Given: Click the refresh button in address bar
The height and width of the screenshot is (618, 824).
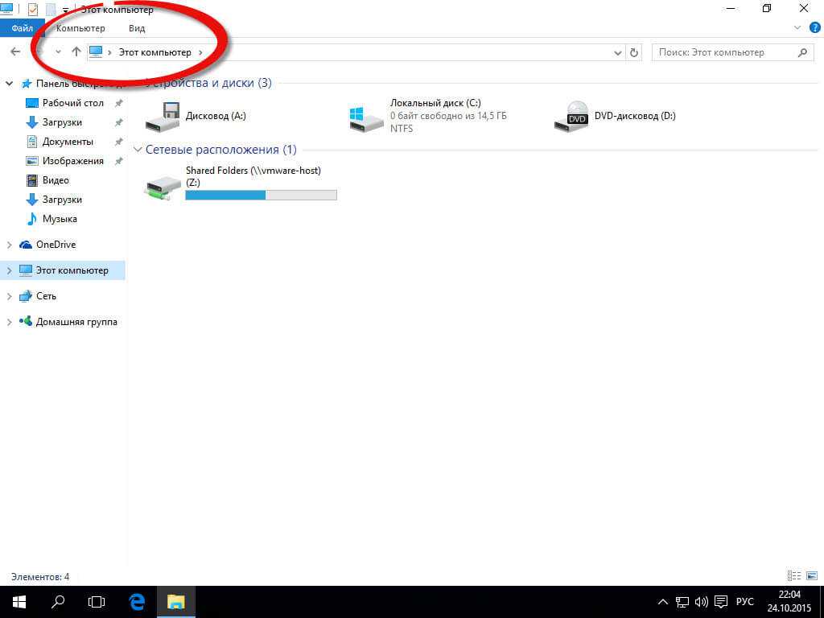Looking at the screenshot, I should click(x=634, y=52).
